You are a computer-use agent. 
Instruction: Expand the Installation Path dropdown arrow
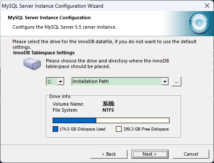[x=165, y=82]
